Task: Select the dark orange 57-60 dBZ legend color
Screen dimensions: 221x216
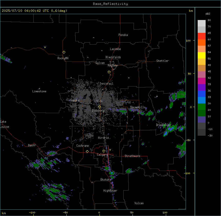Action: pyautogui.click(x=202, y=43)
